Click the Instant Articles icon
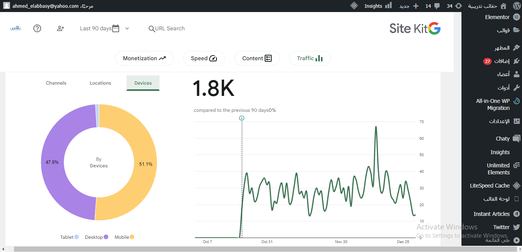522x252 pixels. [x=517, y=214]
